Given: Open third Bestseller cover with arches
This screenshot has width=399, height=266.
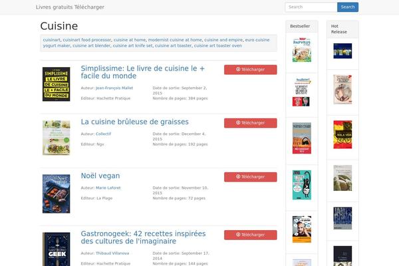Looking at the screenshot, I should 302,138.
